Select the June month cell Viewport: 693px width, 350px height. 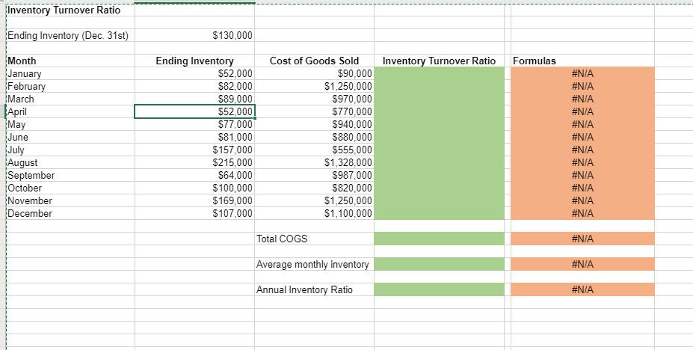[x=71, y=138]
